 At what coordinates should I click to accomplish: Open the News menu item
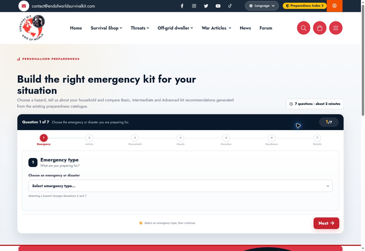coord(245,28)
